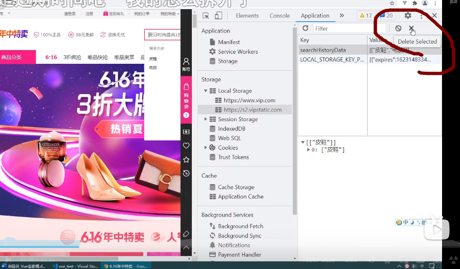Show more DevTools tabs via » chevron
The image size is (460, 269).
click(x=342, y=16)
